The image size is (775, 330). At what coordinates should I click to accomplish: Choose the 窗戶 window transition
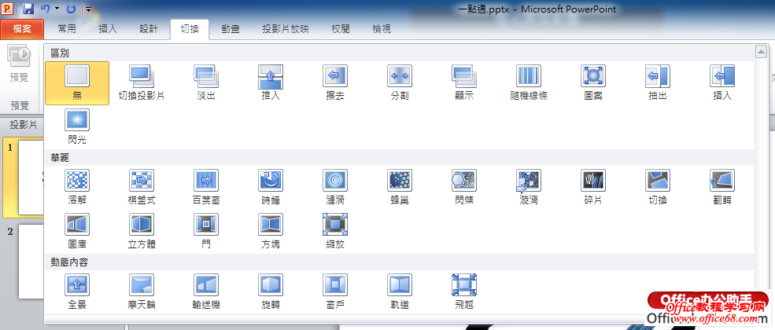click(335, 292)
